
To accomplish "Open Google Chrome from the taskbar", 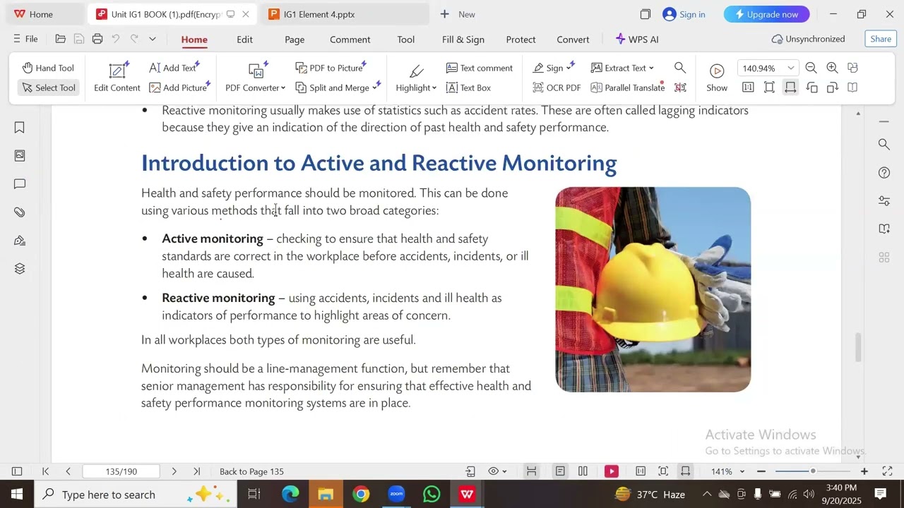I will click(361, 494).
